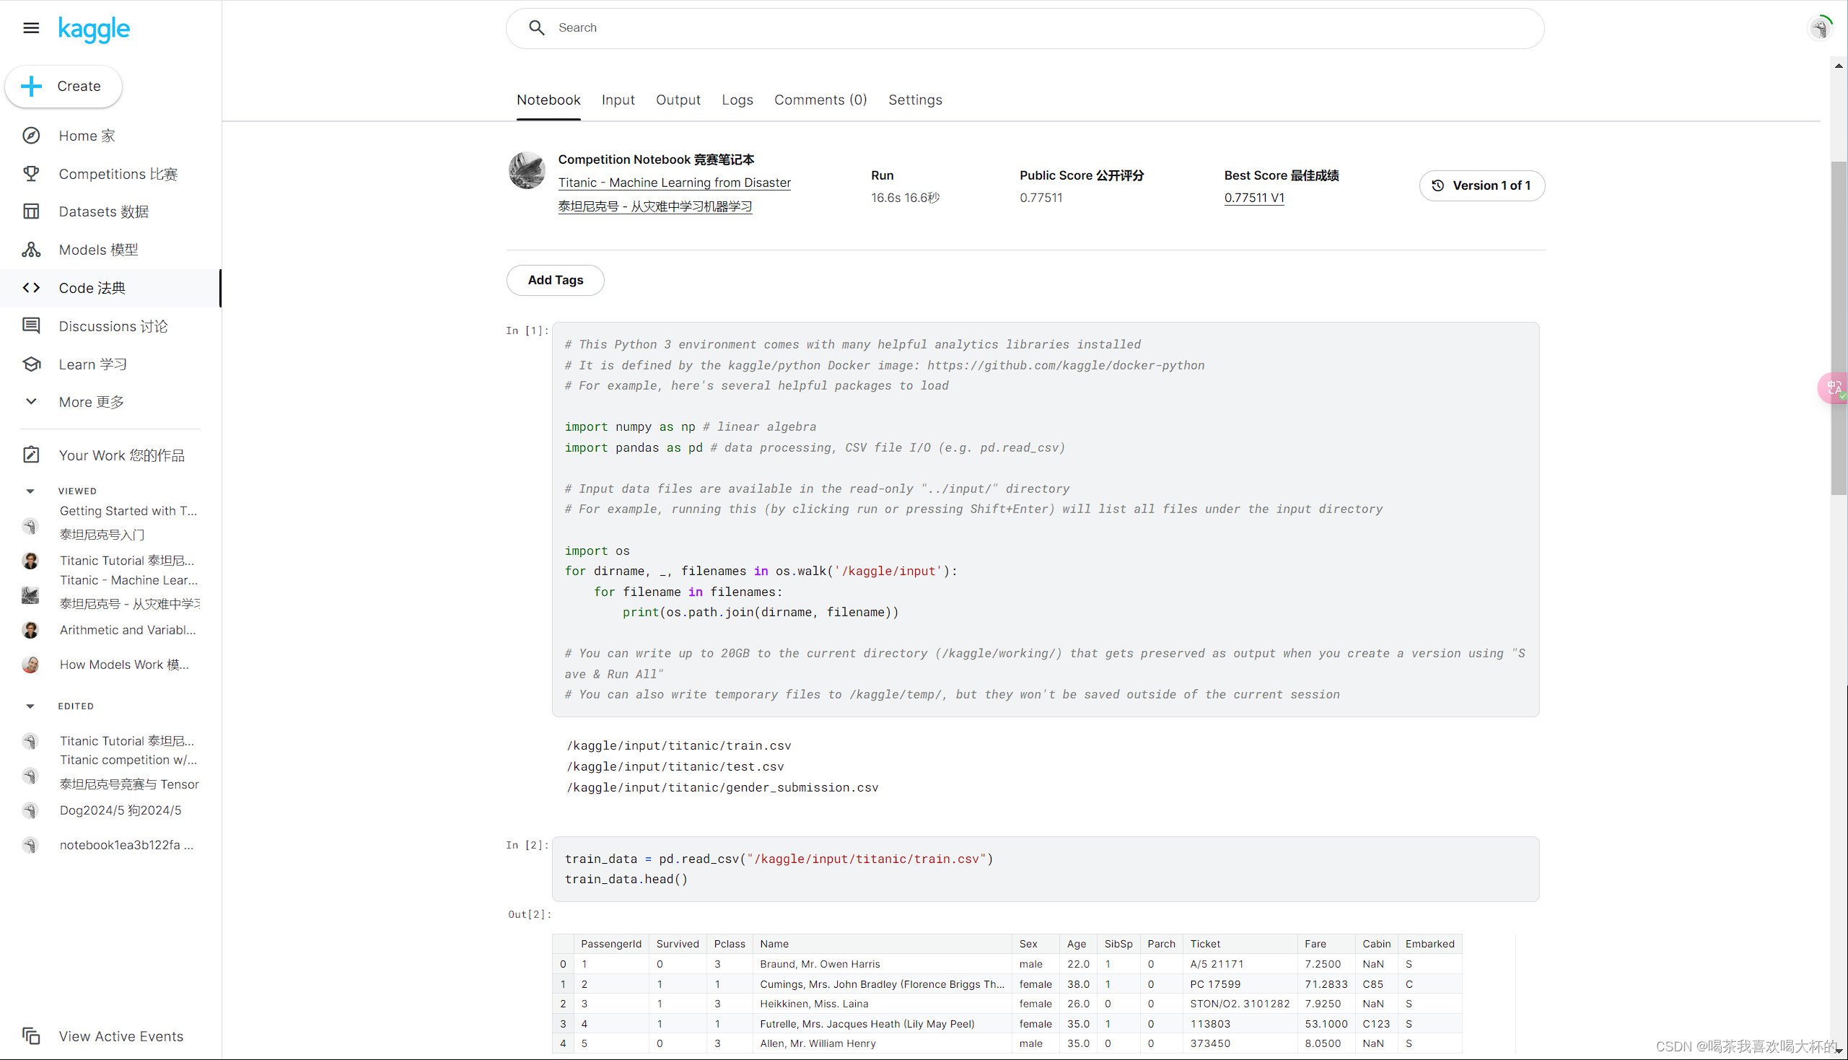Screen dimensions: 1848x1060
Task: Open the Models icon in sidebar
Action: click(x=30, y=250)
